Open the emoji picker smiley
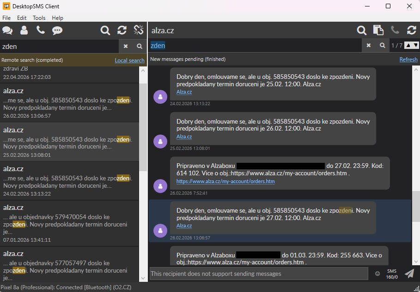This screenshot has height=292, width=420. [x=377, y=274]
